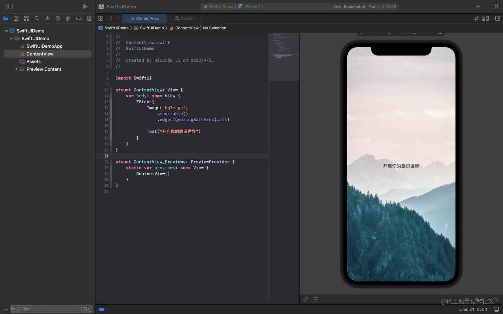Pin the preview canvas
The image size is (503, 314).
[305, 299]
